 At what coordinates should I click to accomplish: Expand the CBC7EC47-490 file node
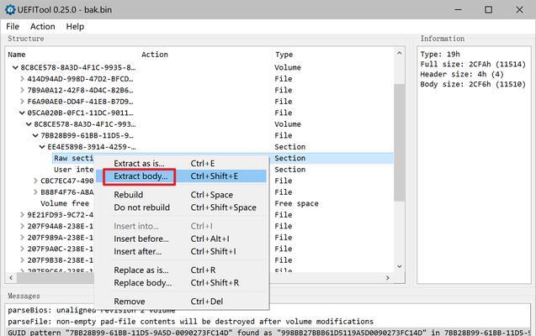point(35,181)
